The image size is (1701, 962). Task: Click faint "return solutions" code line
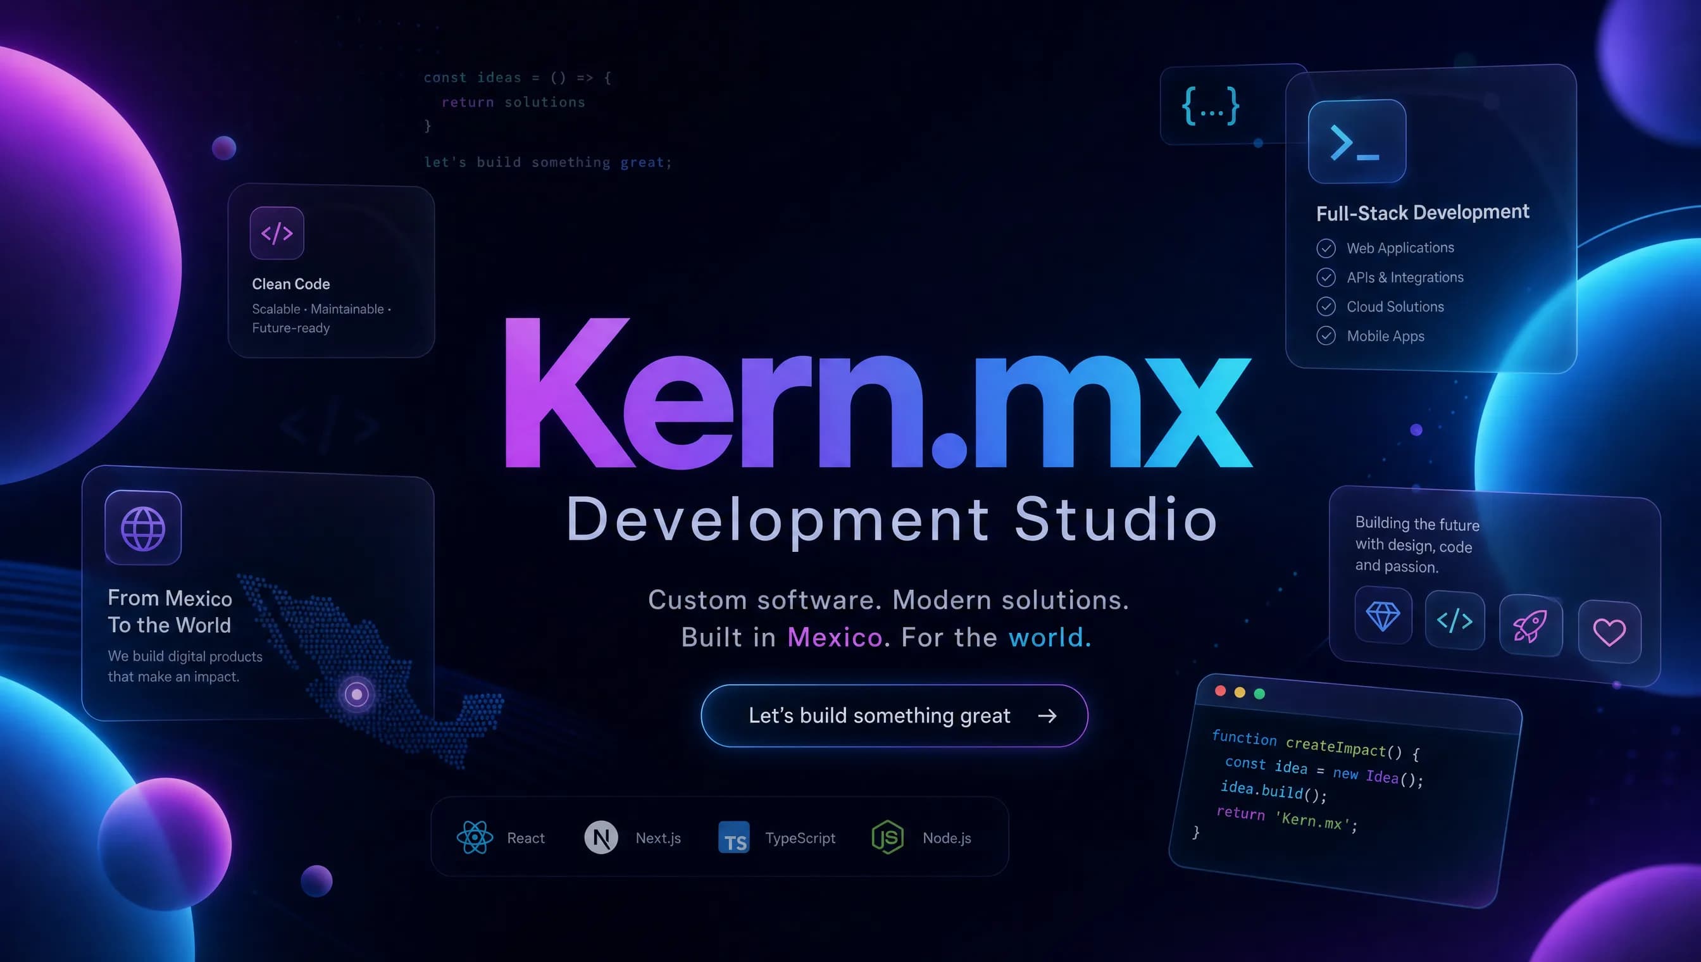pyautogui.click(x=513, y=103)
